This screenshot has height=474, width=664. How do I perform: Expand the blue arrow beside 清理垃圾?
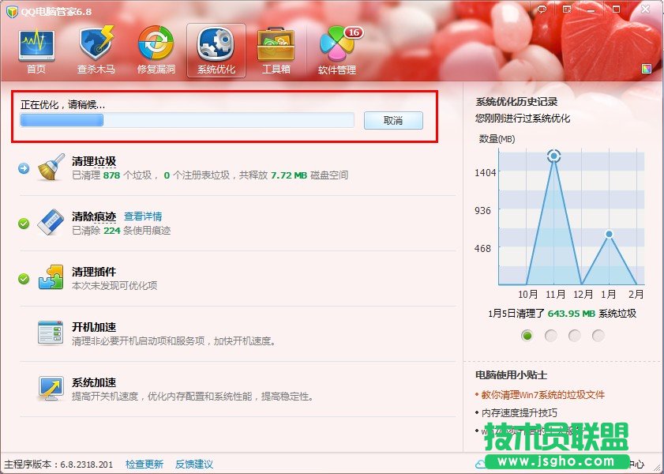(24, 166)
